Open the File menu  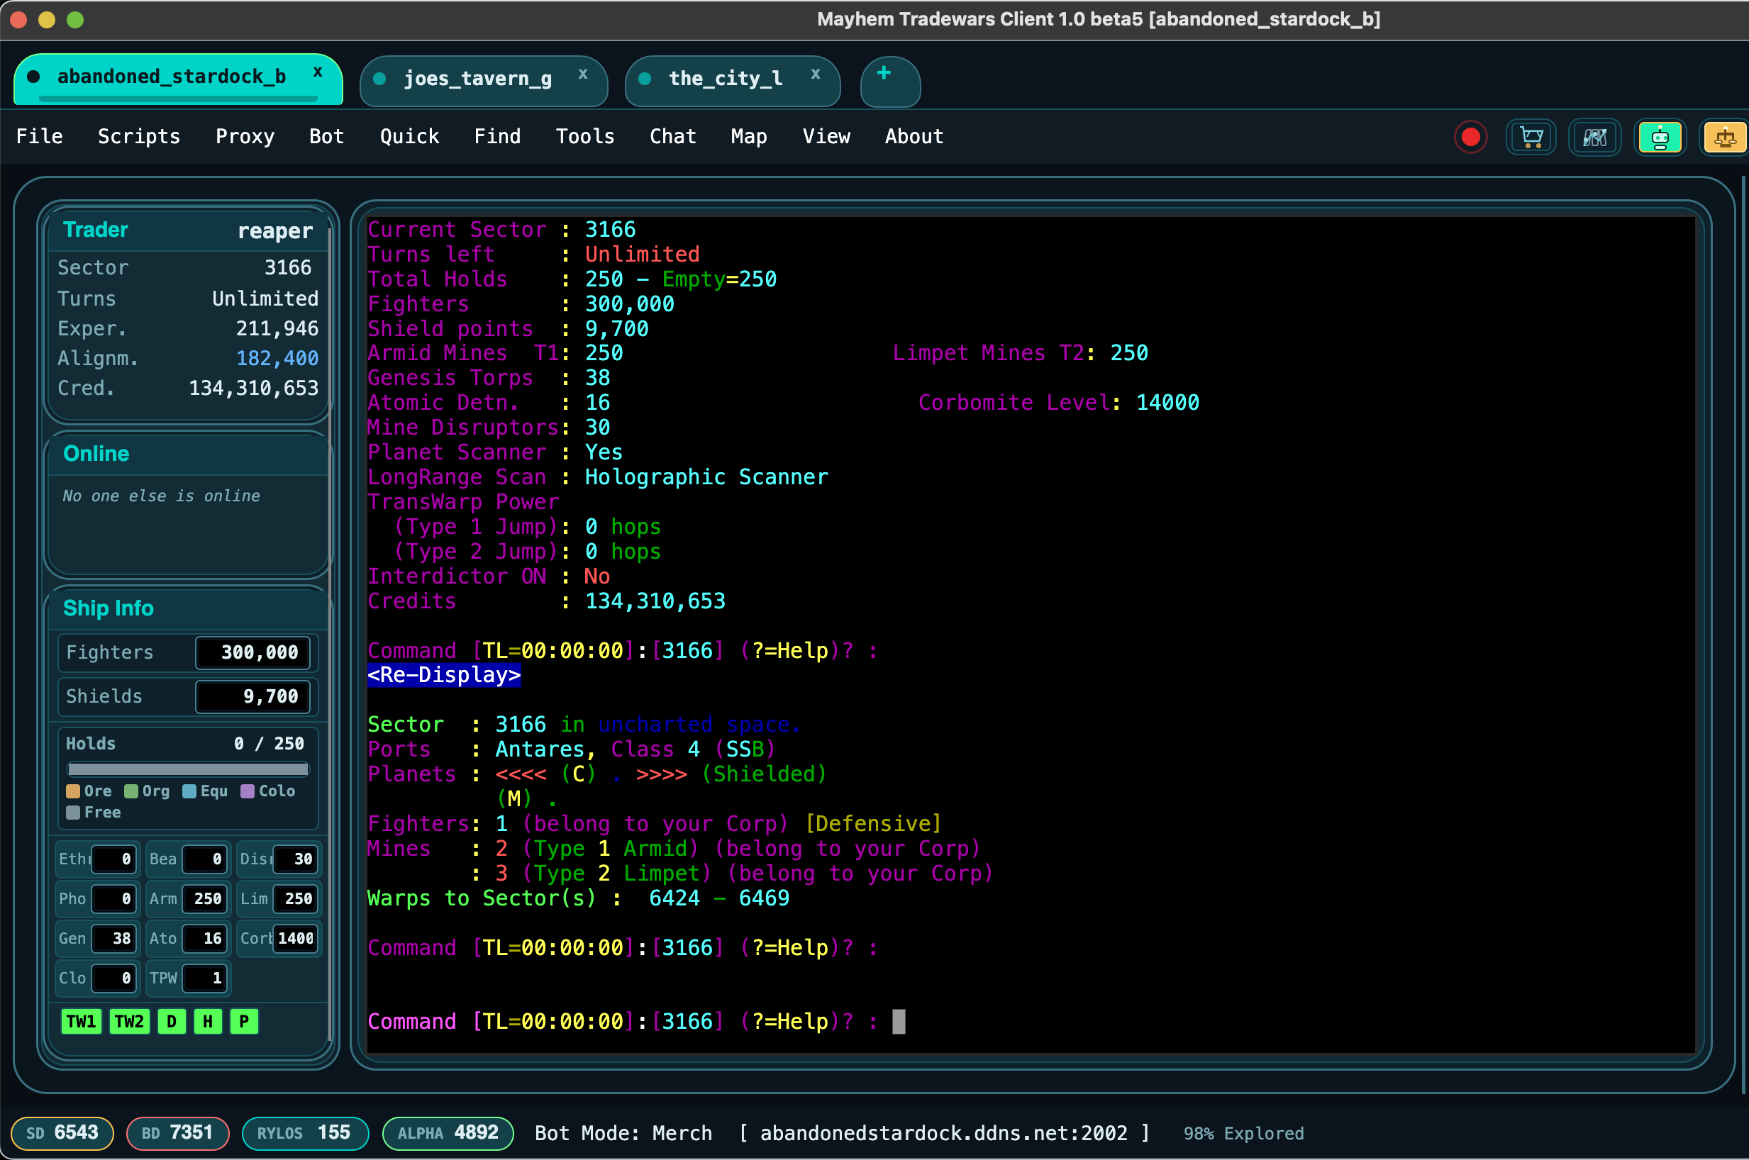click(x=39, y=136)
